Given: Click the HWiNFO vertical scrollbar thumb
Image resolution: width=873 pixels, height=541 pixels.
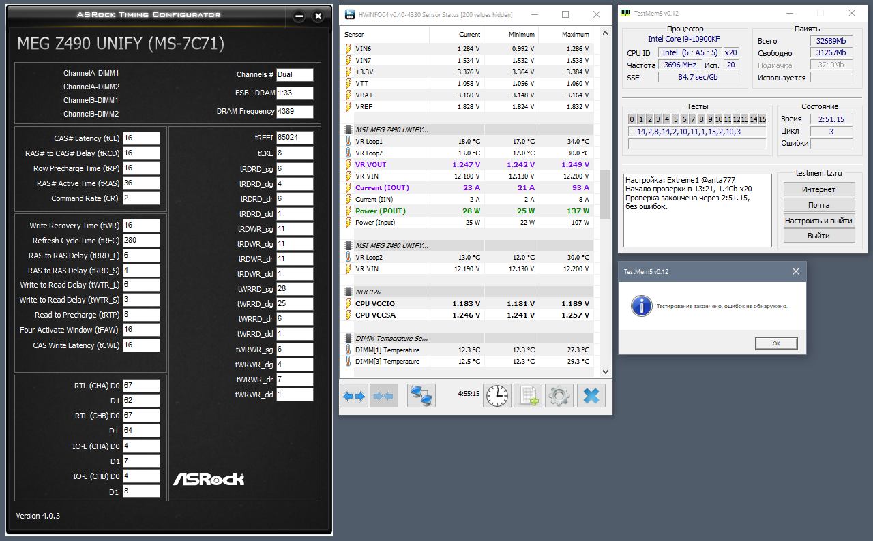Looking at the screenshot, I should pos(605,194).
